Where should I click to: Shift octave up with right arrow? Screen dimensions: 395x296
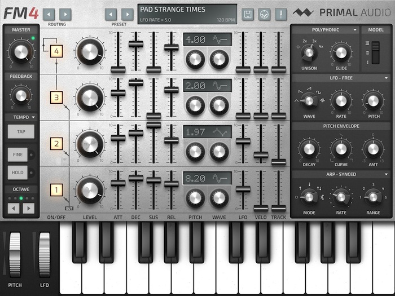point(29,209)
